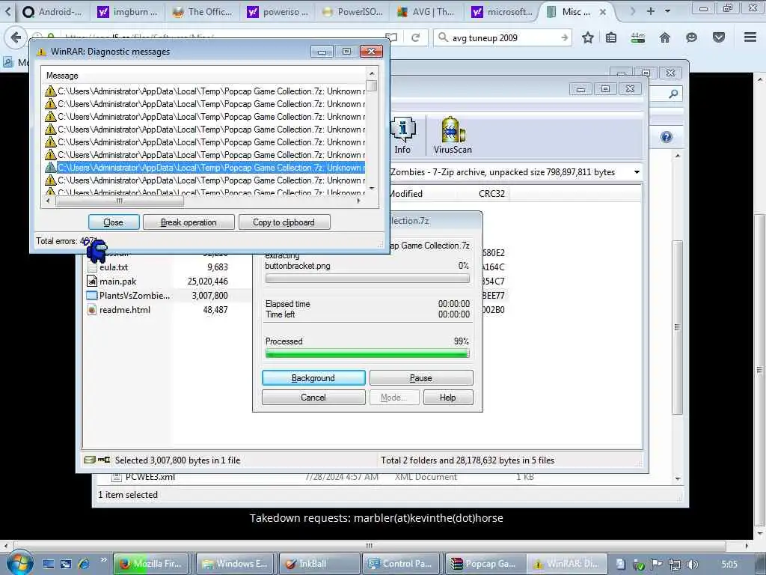Click the buttonbracket.png file progress bar
766x575 pixels.
(367, 279)
